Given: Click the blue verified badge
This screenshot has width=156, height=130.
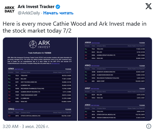Looking at the screenshot, I should [x=58, y=7].
